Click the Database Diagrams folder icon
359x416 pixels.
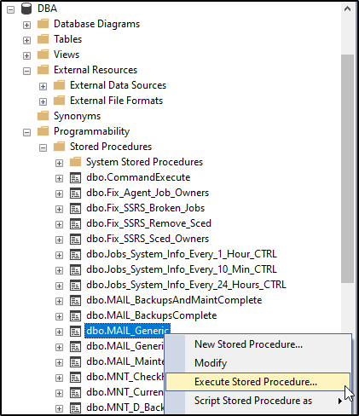[43, 24]
